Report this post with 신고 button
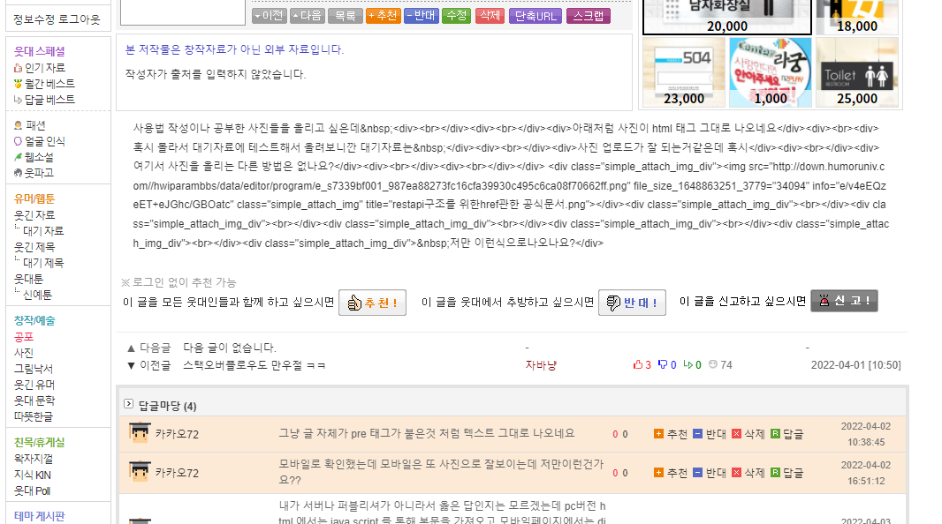This screenshot has height=524, width=942. point(844,302)
